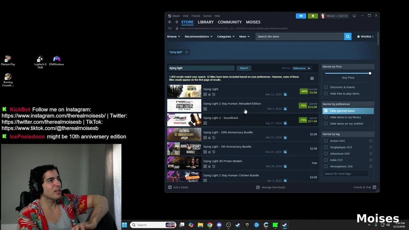Open Epic Games Launcher from taskbar
Image resolution: width=409 pixels, height=230 pixels.
tap(247, 225)
